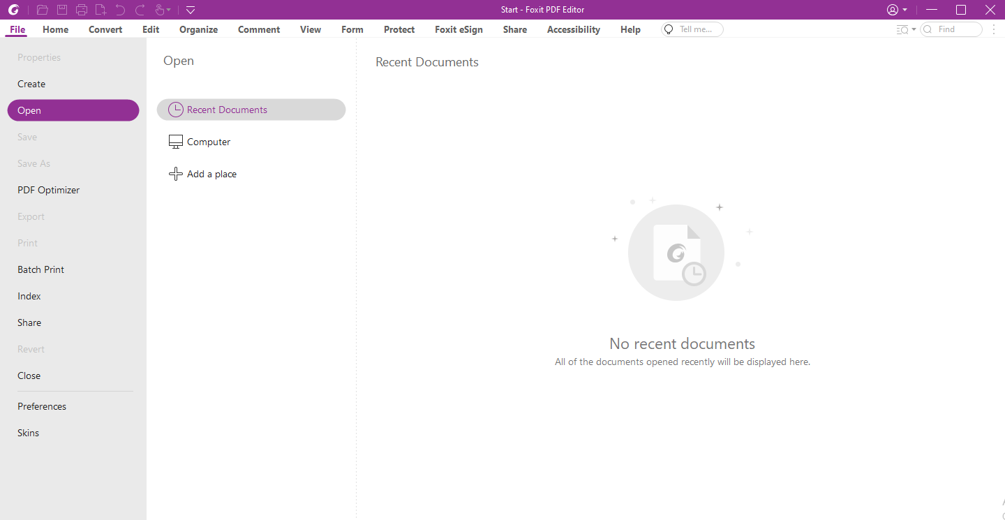Open the View ribbon tab
The height and width of the screenshot is (520, 1005).
pyautogui.click(x=311, y=29)
